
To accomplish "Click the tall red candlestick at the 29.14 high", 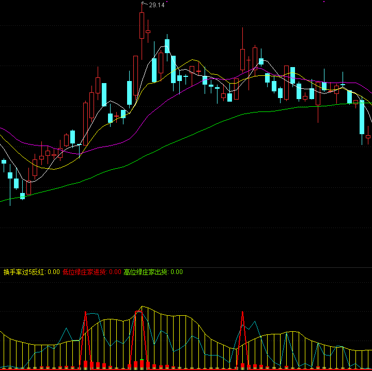I will pyautogui.click(x=142, y=25).
